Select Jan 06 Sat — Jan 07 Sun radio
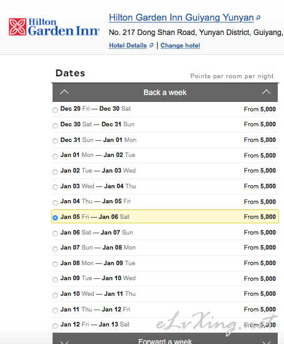 [55, 233]
